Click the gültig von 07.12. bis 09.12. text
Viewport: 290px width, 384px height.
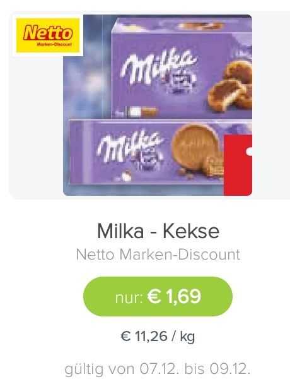point(158,369)
